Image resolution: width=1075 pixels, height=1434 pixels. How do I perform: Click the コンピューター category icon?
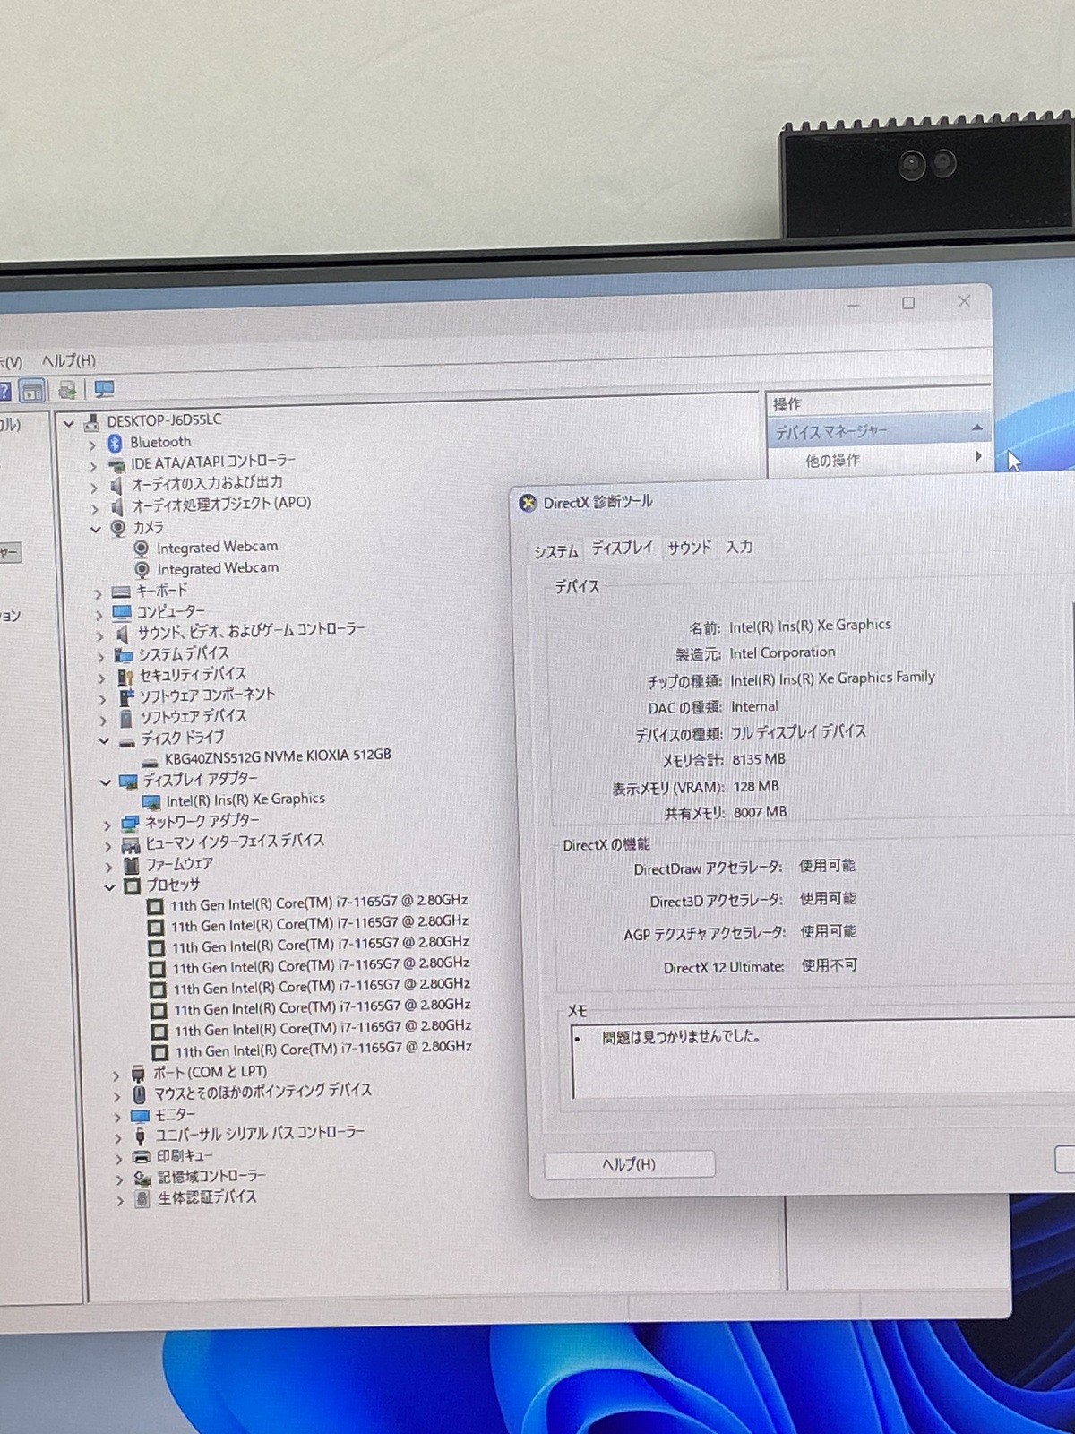[x=122, y=612]
